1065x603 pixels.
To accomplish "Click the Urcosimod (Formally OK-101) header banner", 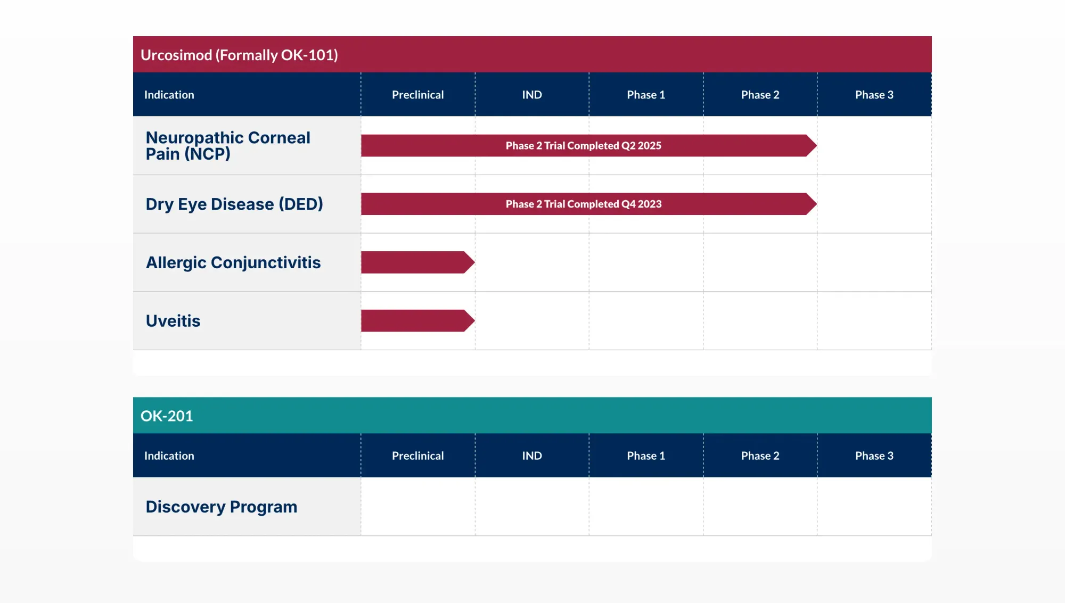I will coord(240,55).
